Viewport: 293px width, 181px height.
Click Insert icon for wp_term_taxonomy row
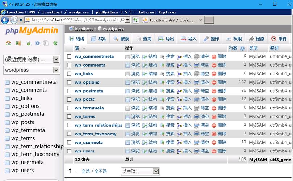[179, 134]
